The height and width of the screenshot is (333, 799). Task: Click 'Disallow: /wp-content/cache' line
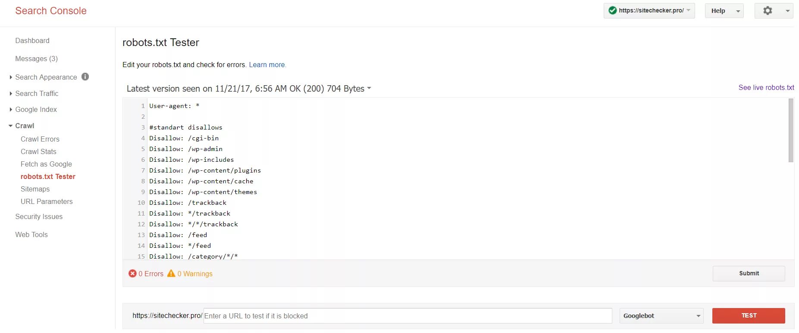click(x=201, y=181)
